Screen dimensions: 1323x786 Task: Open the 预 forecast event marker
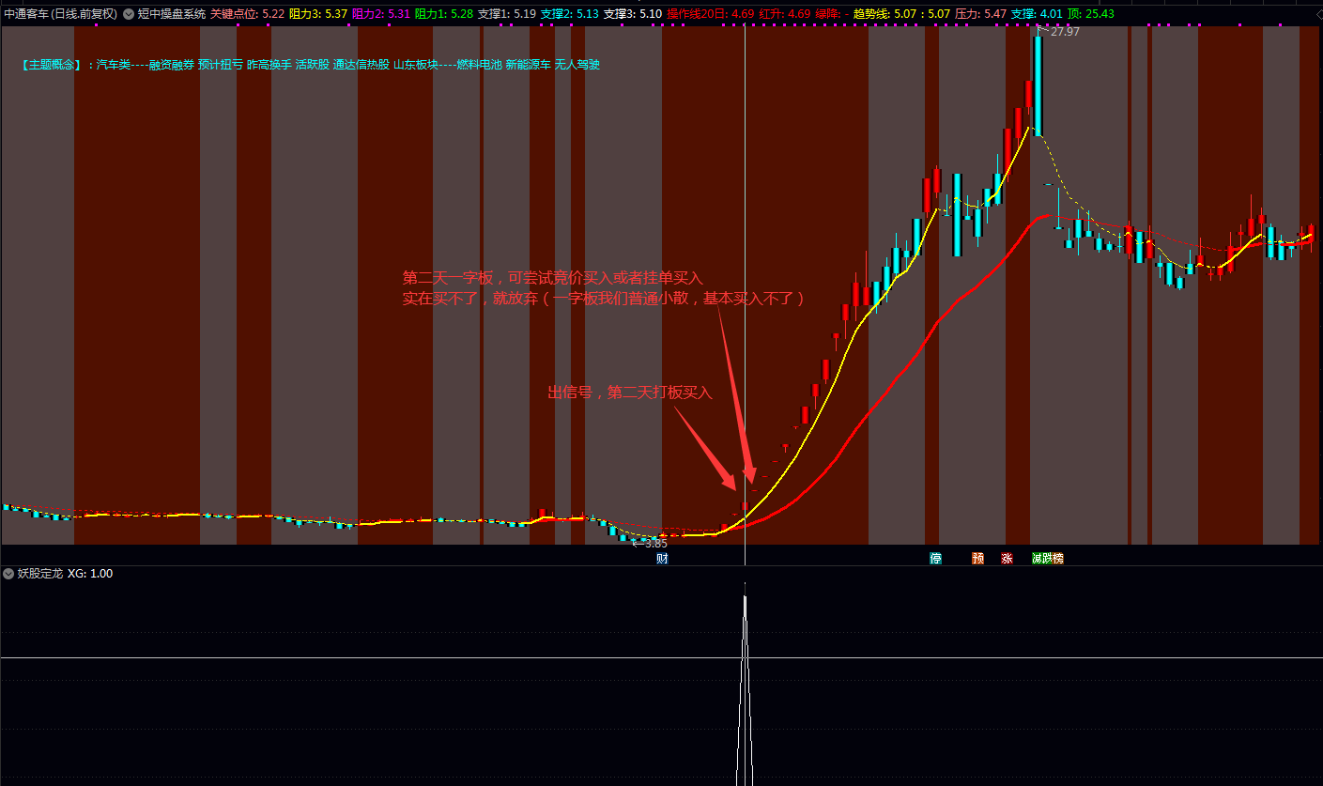(977, 558)
